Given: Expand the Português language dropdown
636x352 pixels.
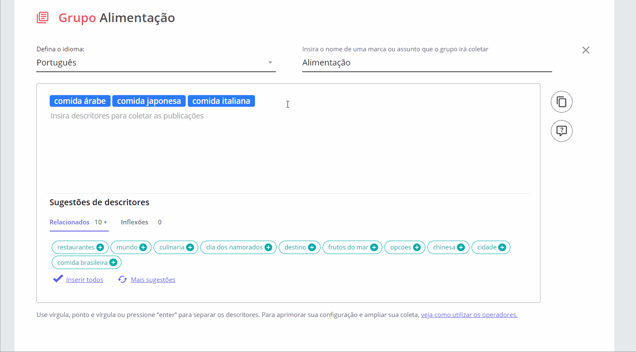Looking at the screenshot, I should [270, 63].
